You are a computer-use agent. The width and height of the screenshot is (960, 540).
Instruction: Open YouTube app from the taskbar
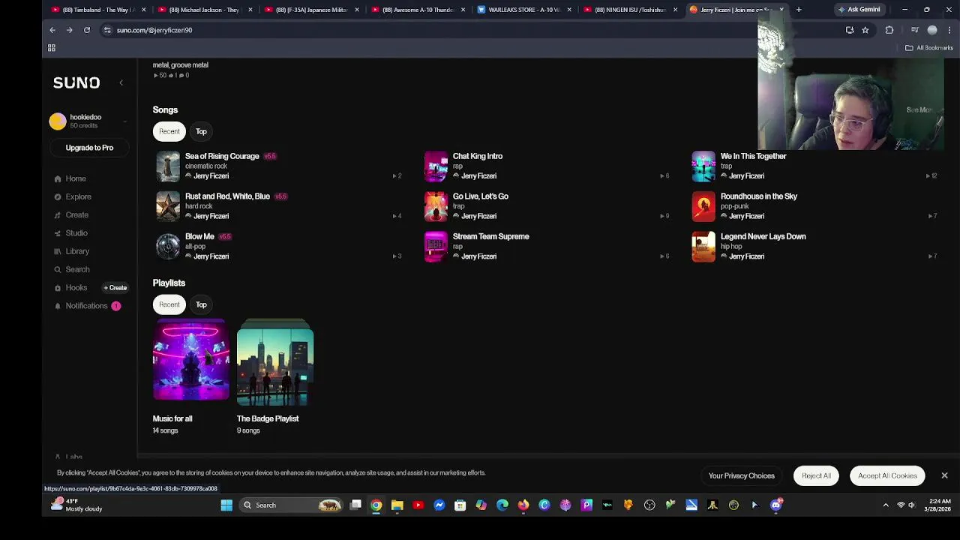pos(418,505)
